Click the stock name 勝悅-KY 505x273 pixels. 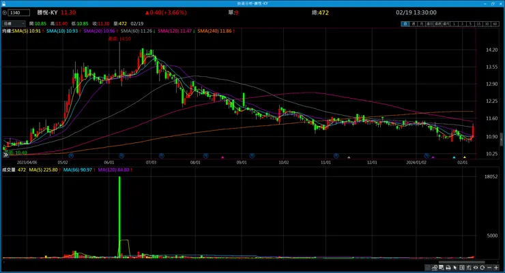point(47,13)
